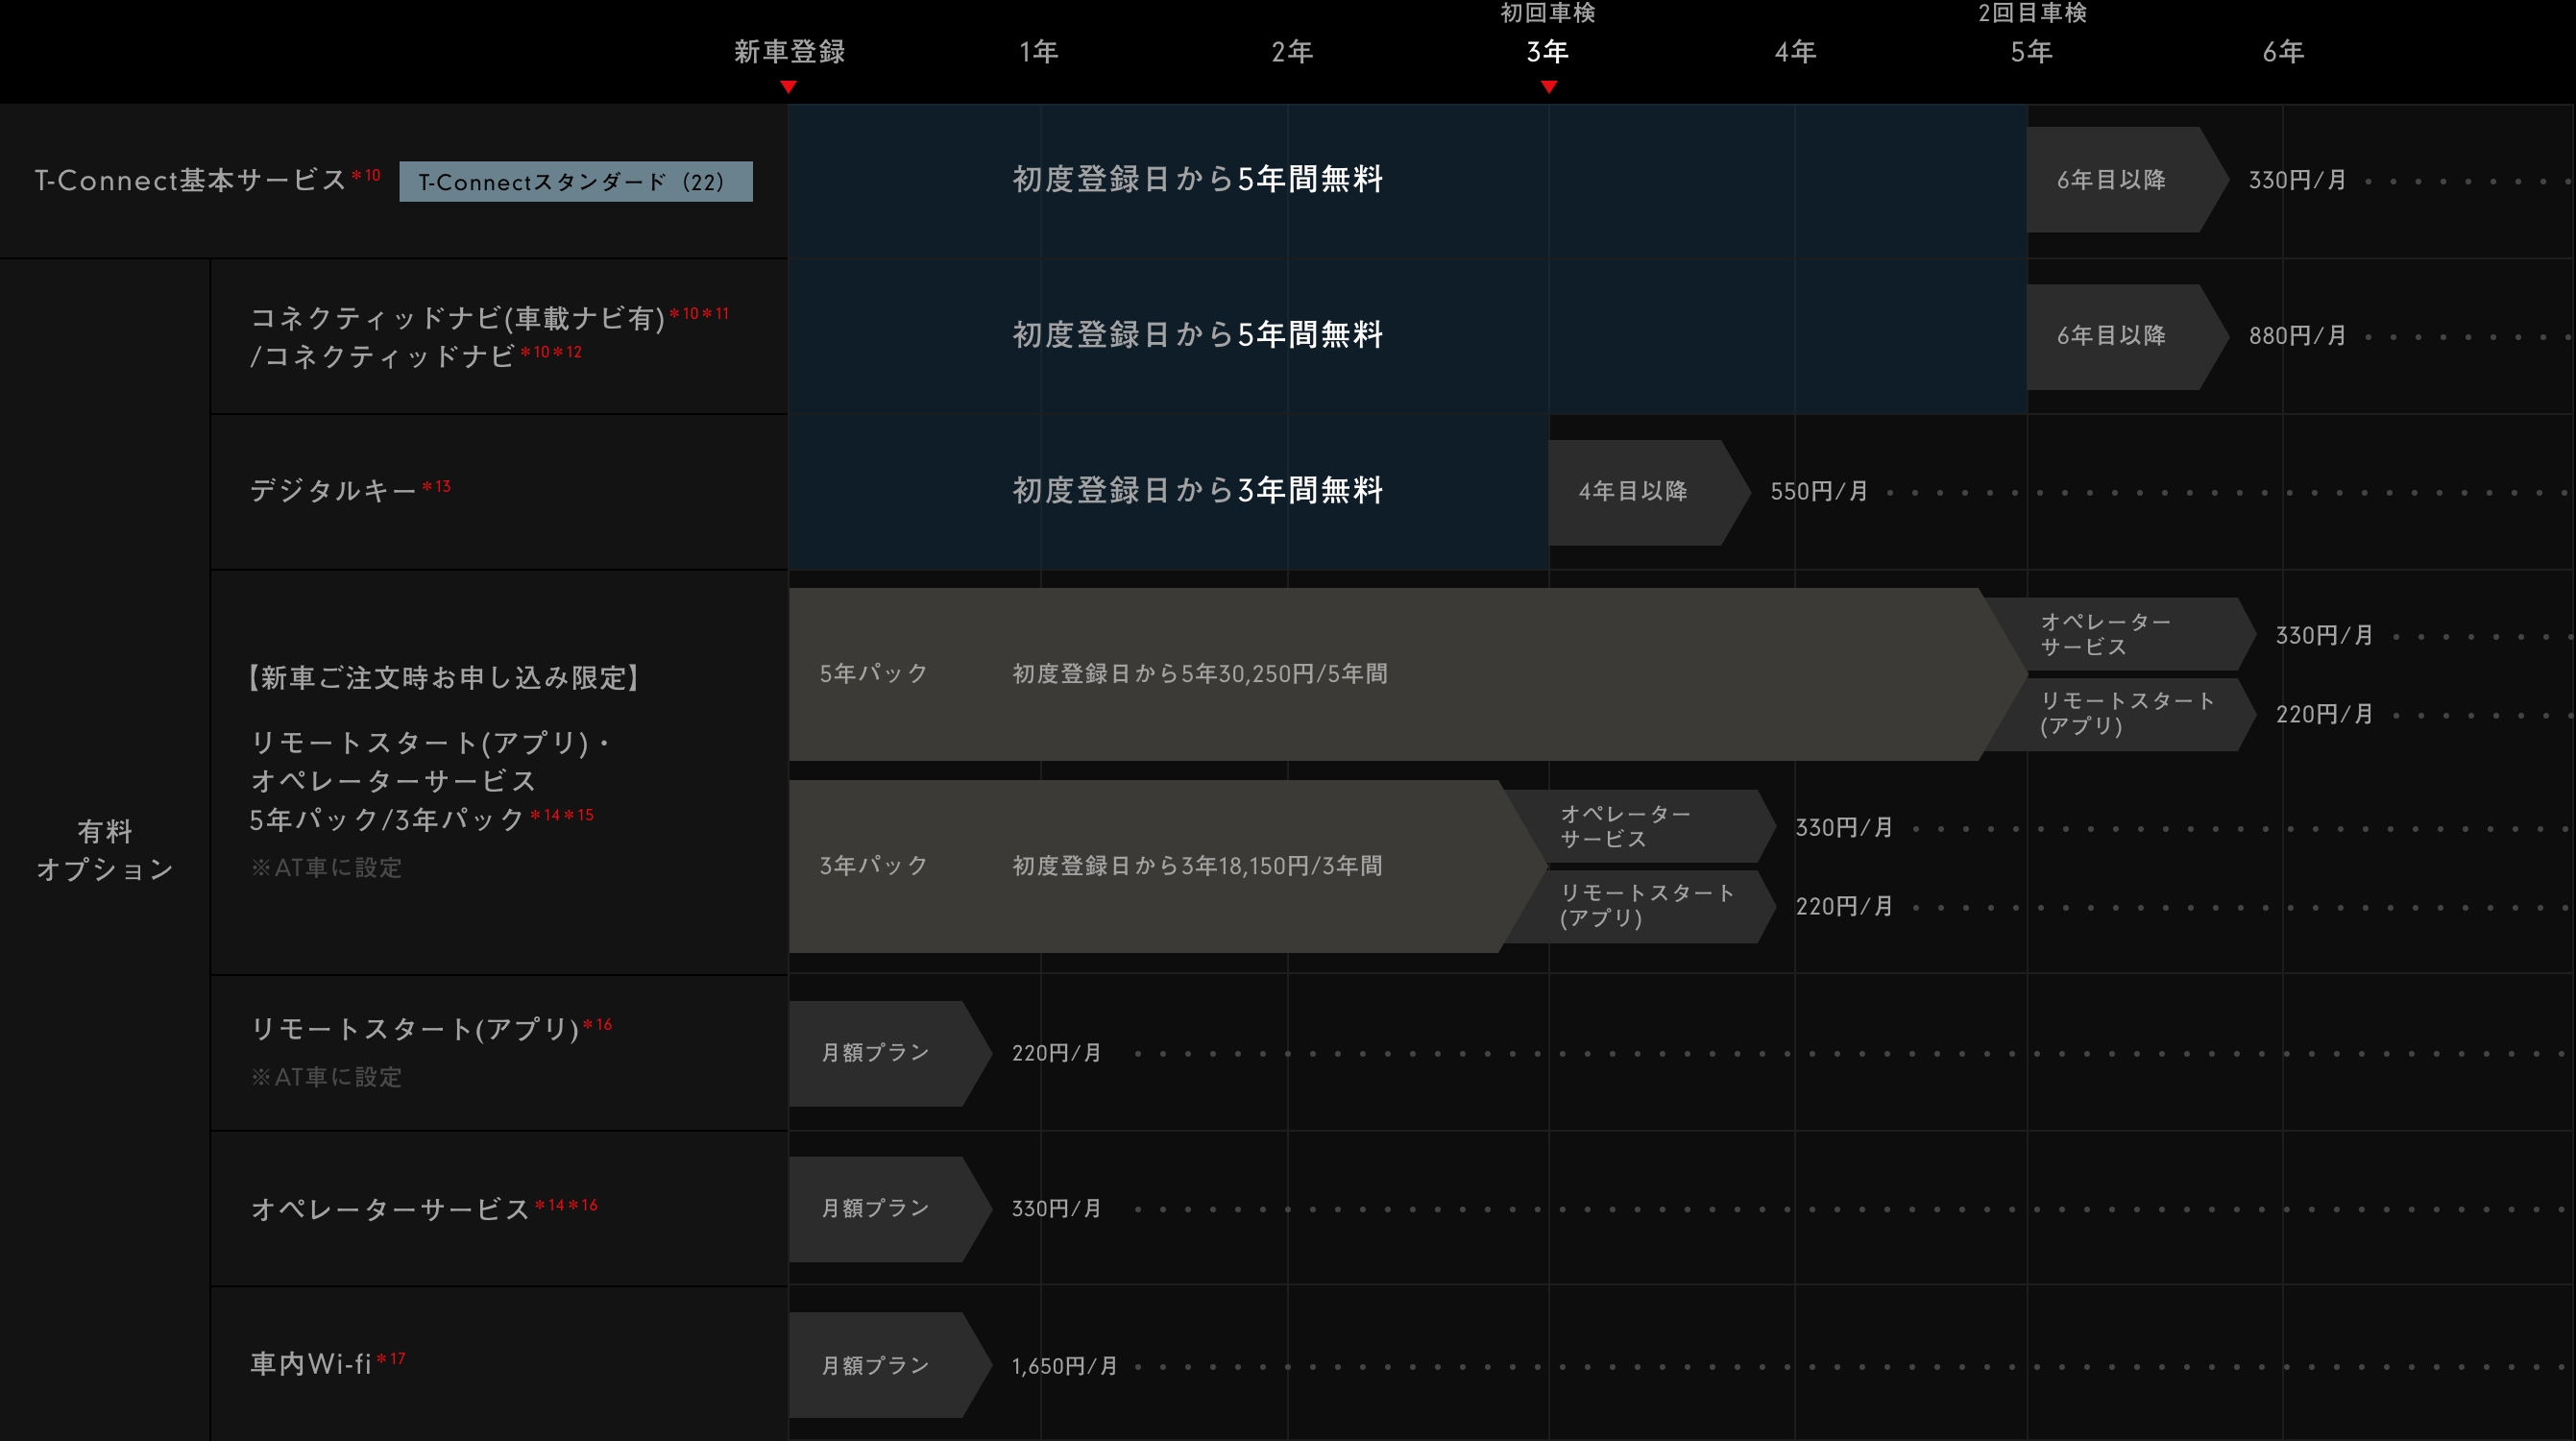The width and height of the screenshot is (2576, 1441).
Task: Click the /コネクティッドナビ*10*12 line
Action: pos(416,356)
